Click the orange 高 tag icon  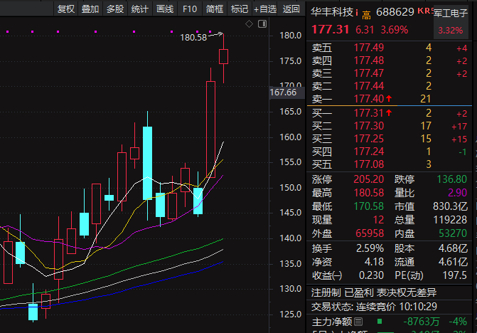pos(367,15)
